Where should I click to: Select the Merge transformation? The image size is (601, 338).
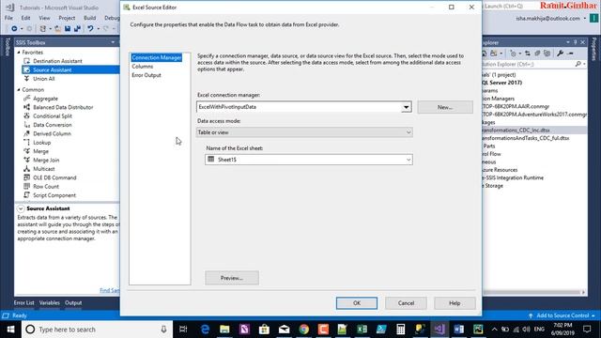(40, 151)
